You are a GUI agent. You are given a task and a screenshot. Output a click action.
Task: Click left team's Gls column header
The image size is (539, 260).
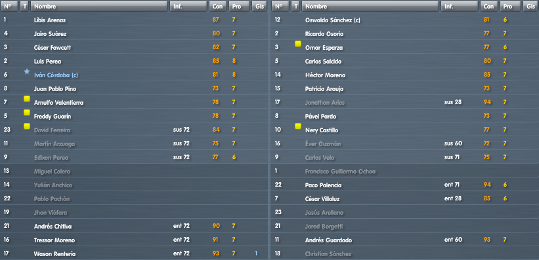coord(259,6)
